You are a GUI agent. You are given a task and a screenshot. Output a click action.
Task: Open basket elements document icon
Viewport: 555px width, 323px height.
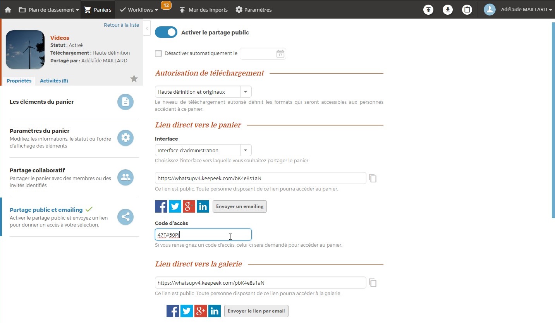tap(125, 102)
